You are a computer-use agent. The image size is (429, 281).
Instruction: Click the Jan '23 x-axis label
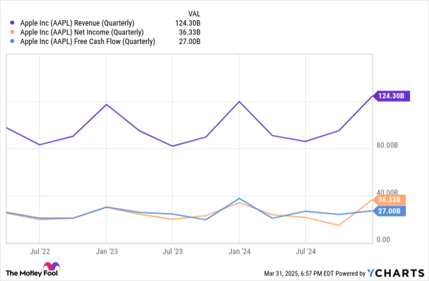(x=106, y=251)
